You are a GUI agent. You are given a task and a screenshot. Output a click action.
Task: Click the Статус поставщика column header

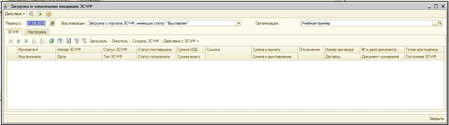click(156, 50)
